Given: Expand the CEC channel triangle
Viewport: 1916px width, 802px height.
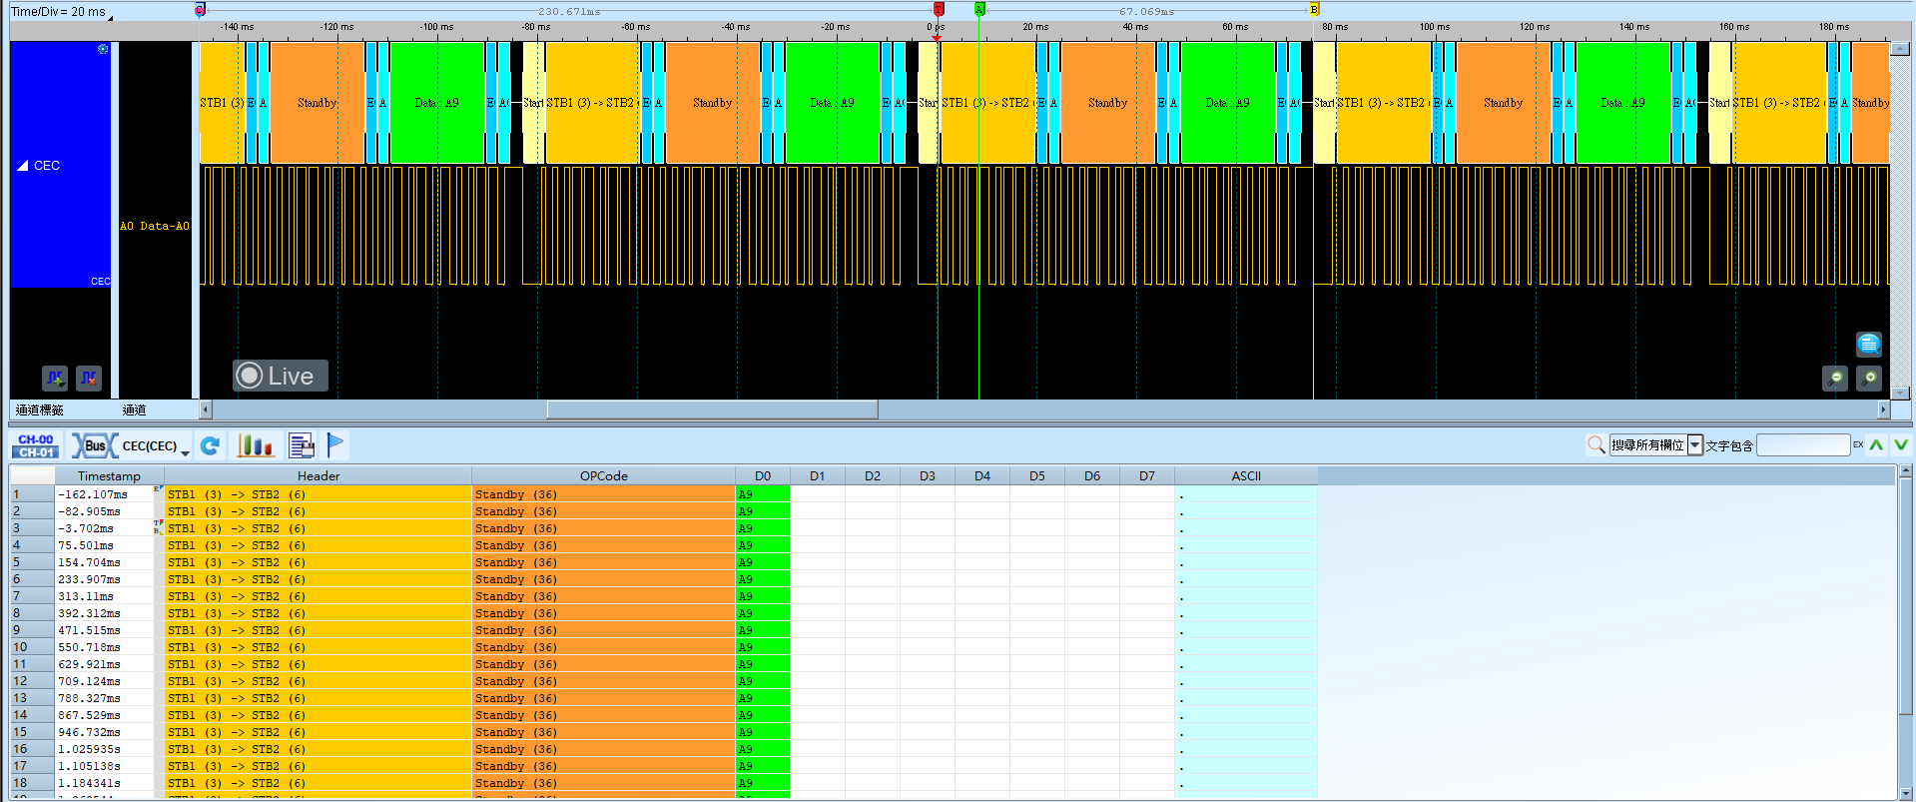Looking at the screenshot, I should pos(23,166).
